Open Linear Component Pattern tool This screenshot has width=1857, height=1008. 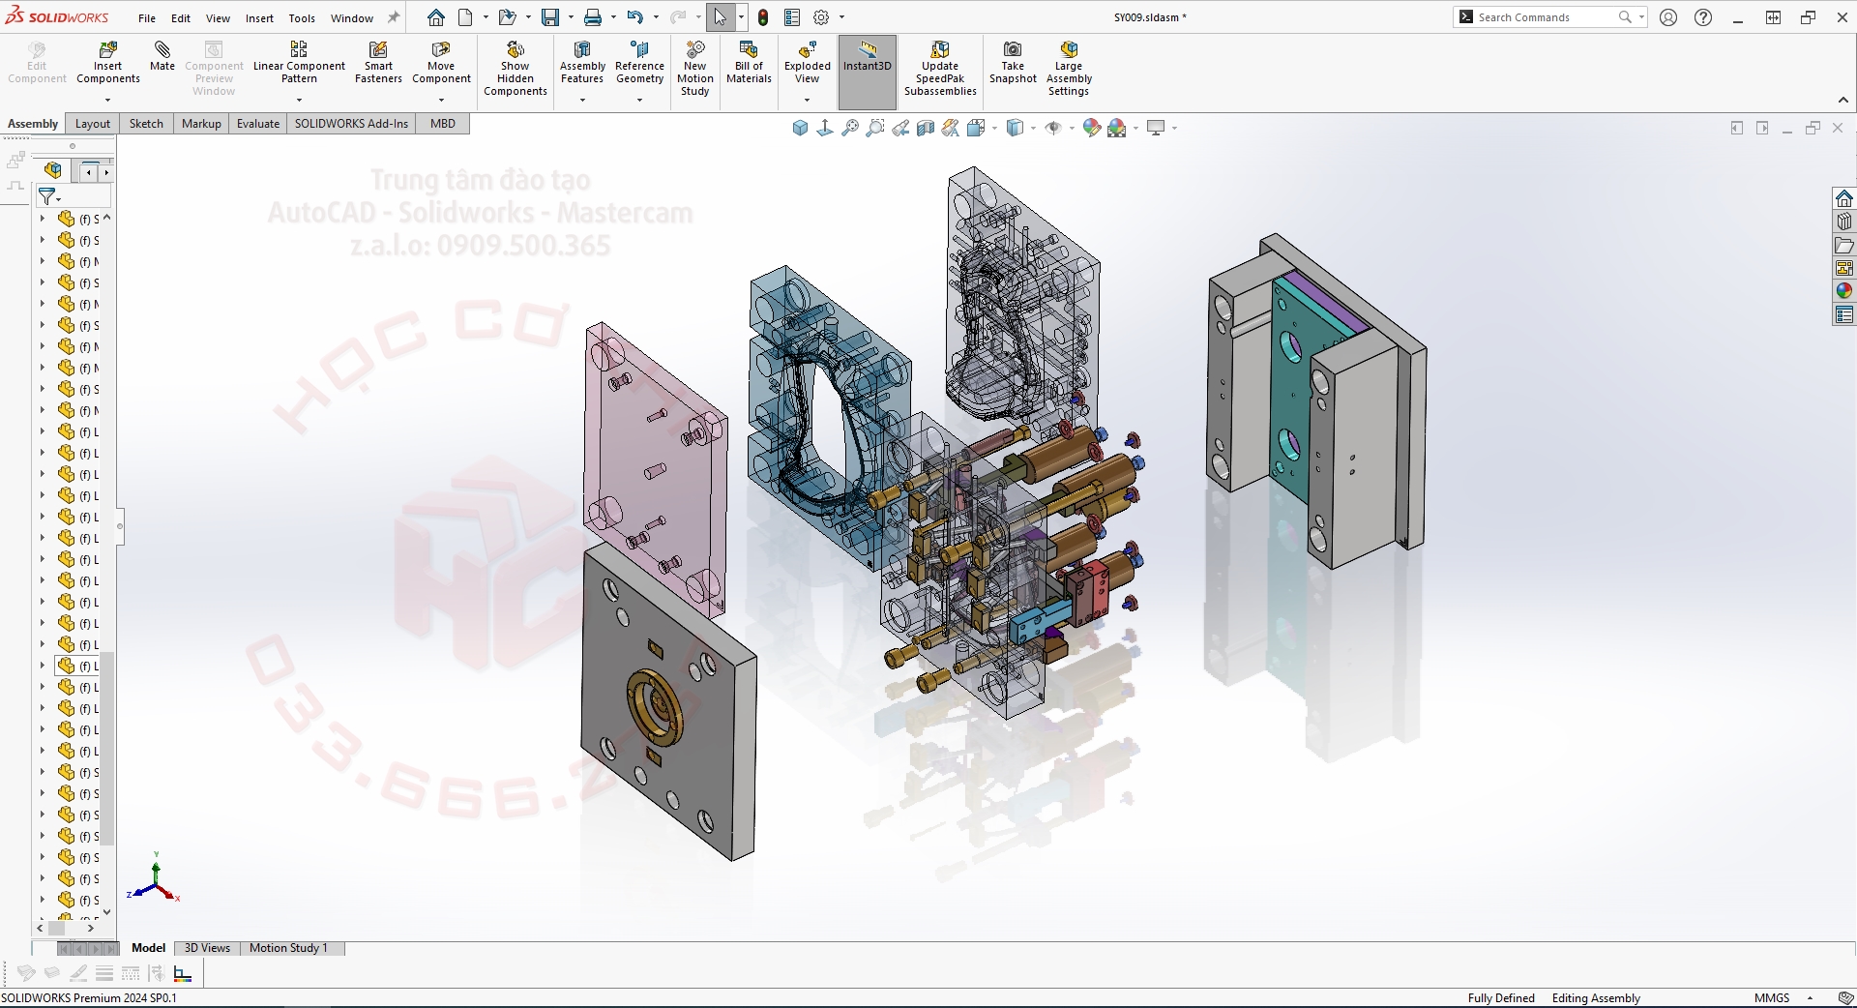(x=299, y=63)
